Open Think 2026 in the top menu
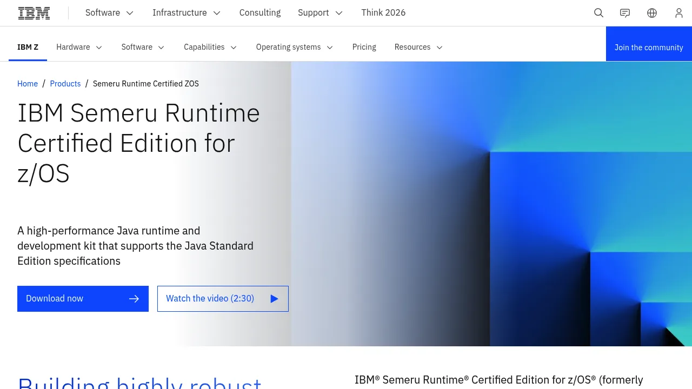692x389 pixels. coord(383,13)
